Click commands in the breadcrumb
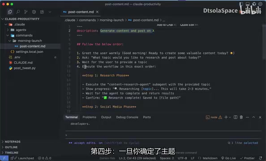Viewport: 266px width, 161px height. [87, 20]
